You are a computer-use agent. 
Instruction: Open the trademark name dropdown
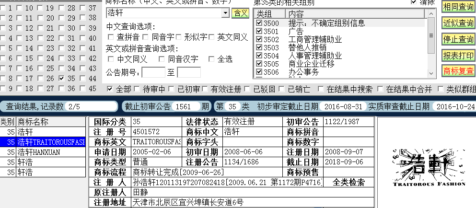pyautogui.click(x=225, y=13)
